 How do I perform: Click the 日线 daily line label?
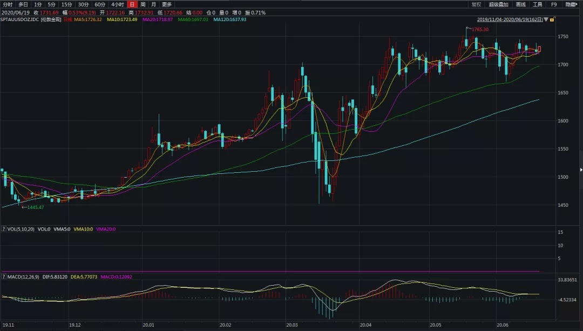point(67,19)
